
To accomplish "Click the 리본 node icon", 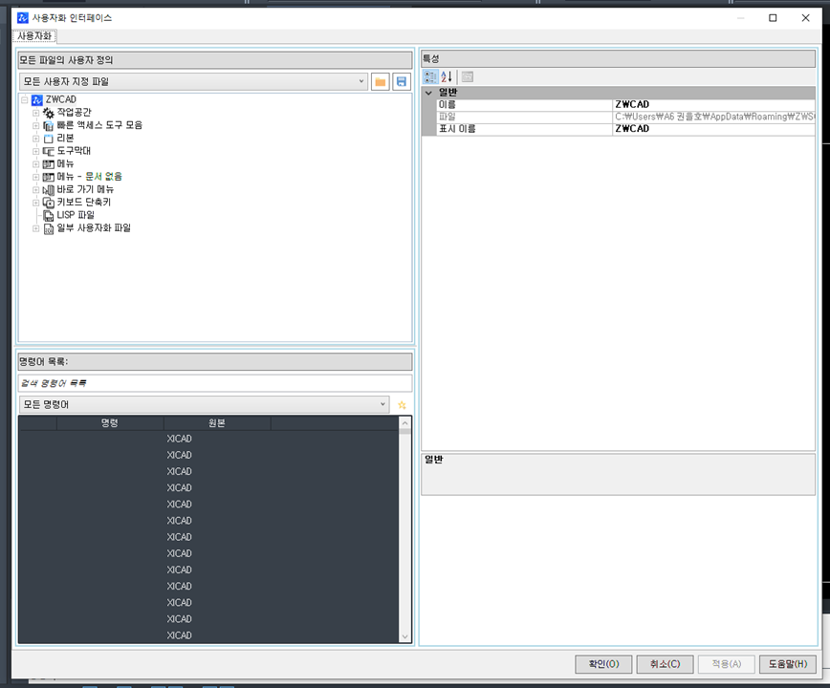I will [49, 139].
